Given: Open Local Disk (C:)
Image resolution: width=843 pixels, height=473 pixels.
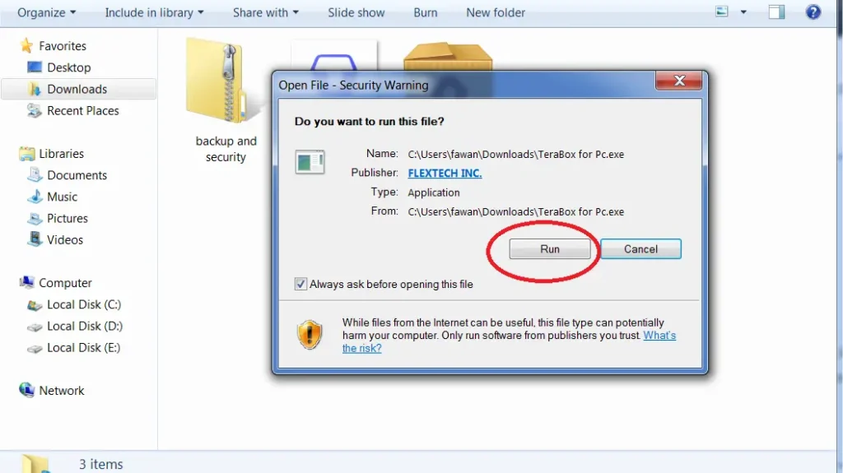Looking at the screenshot, I should click(x=84, y=304).
